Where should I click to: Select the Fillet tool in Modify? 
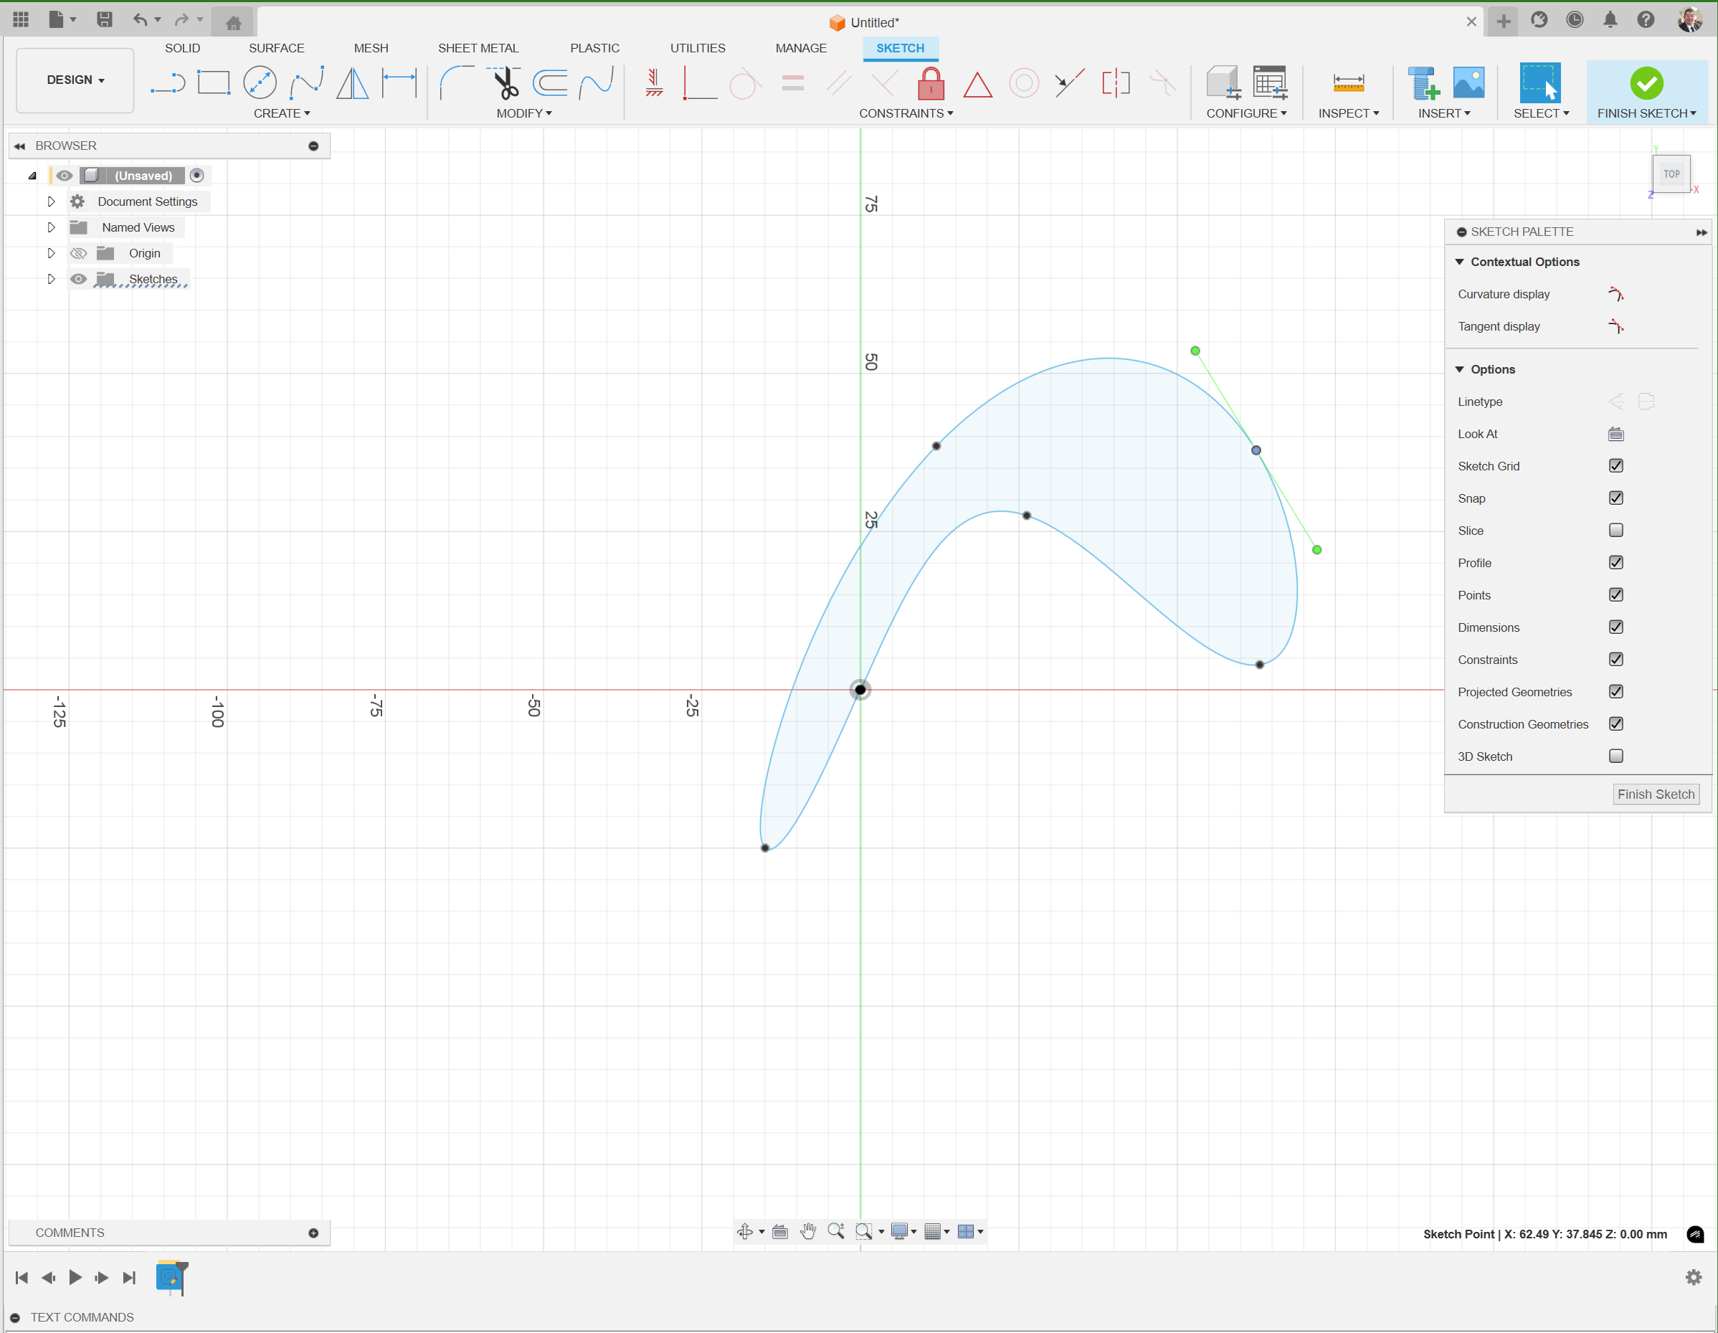(457, 82)
